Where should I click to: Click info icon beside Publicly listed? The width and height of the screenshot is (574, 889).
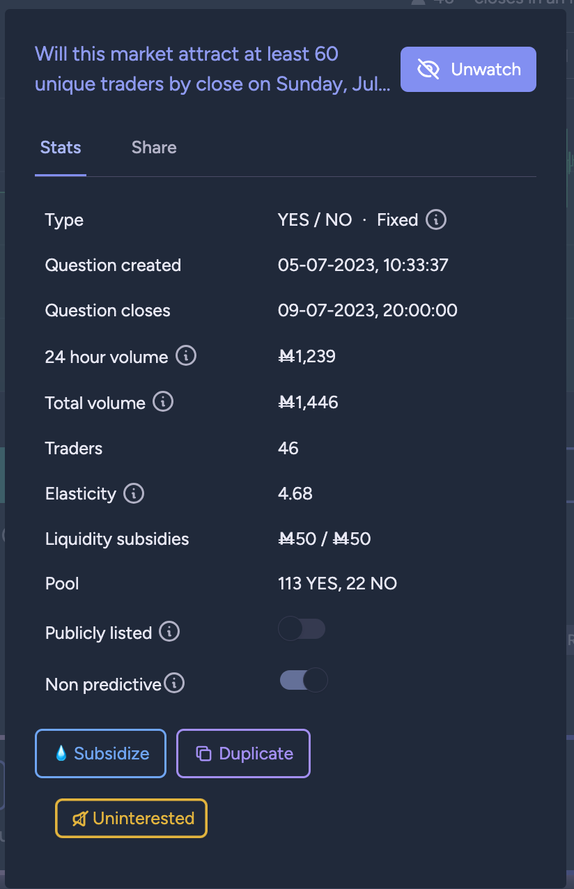point(169,632)
